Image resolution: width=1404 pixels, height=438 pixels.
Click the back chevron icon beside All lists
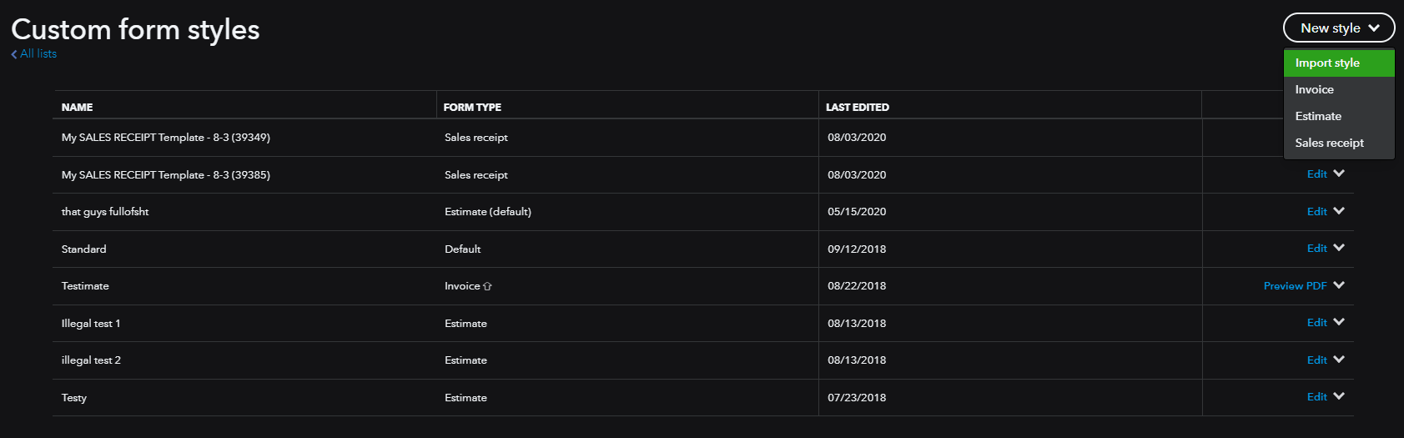click(x=14, y=54)
